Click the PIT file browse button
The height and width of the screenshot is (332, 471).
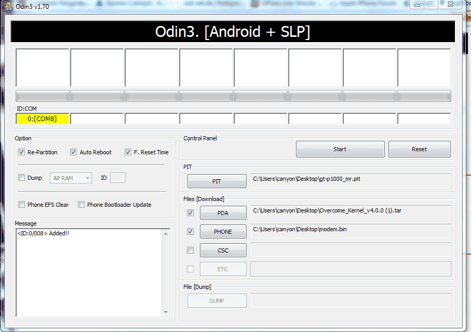[217, 181]
